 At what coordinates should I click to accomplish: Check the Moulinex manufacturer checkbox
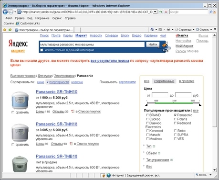[x=147, y=139]
